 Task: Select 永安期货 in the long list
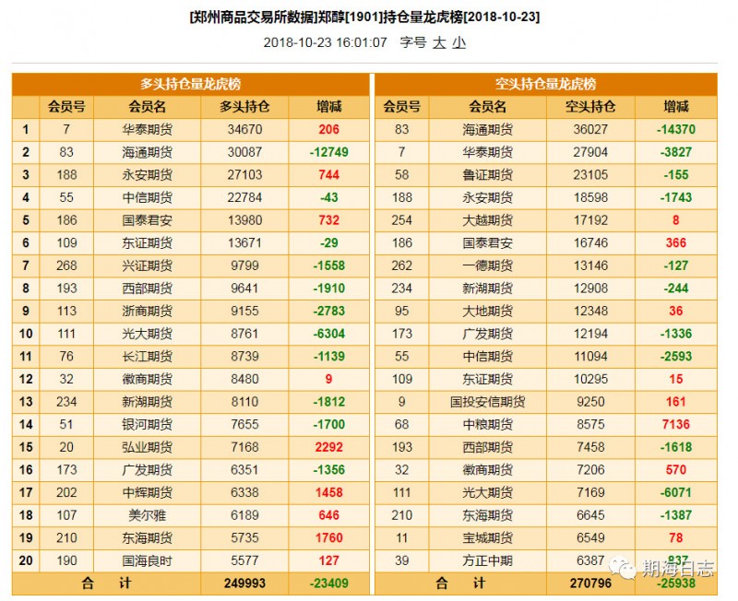point(148,175)
